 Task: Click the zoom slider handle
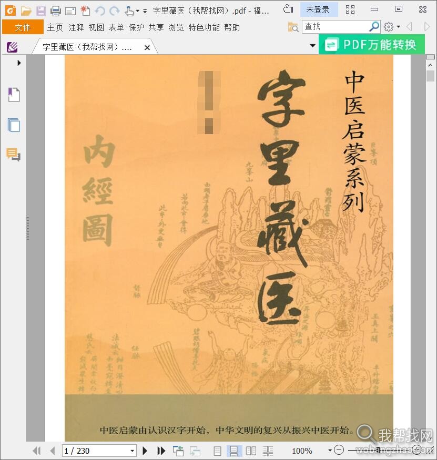pyautogui.click(x=378, y=449)
